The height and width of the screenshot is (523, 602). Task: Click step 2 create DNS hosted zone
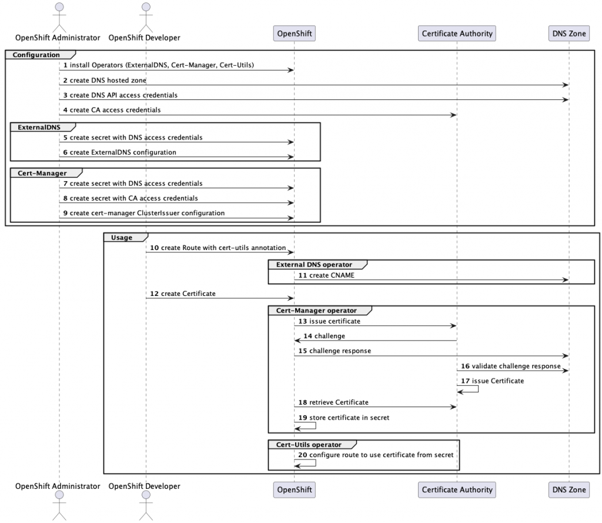click(x=105, y=81)
